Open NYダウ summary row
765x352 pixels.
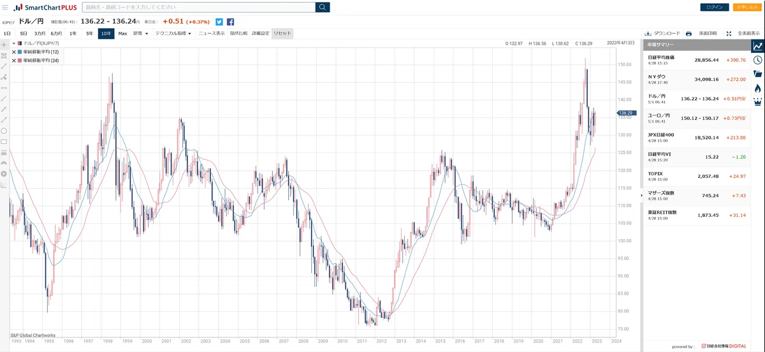(x=696, y=79)
